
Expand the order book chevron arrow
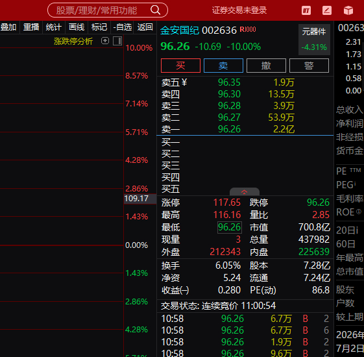244,192
